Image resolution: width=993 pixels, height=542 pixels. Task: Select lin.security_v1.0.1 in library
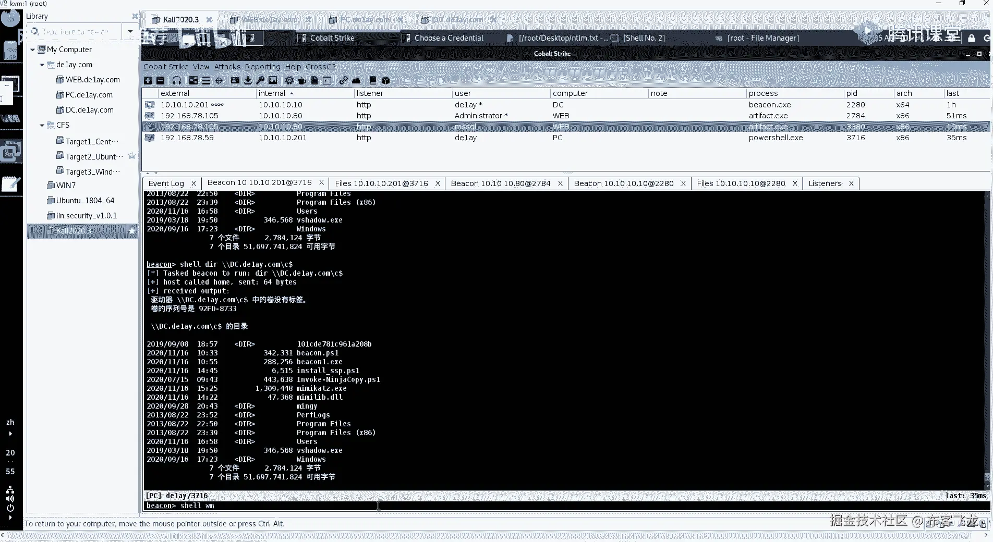tap(87, 216)
